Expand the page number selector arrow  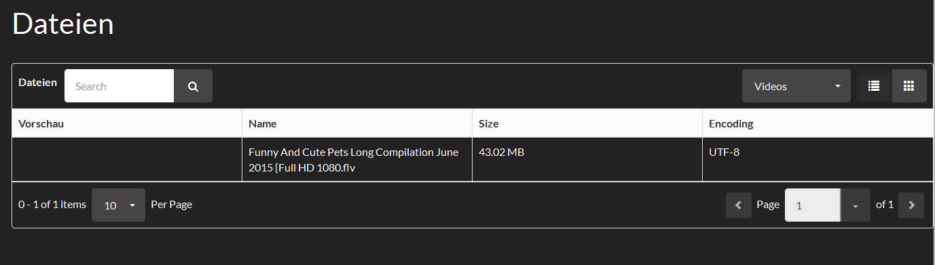click(x=856, y=205)
